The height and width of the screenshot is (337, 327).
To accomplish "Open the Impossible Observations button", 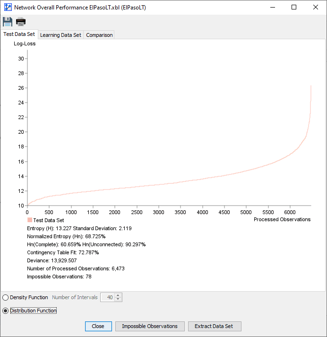I will (x=150, y=326).
